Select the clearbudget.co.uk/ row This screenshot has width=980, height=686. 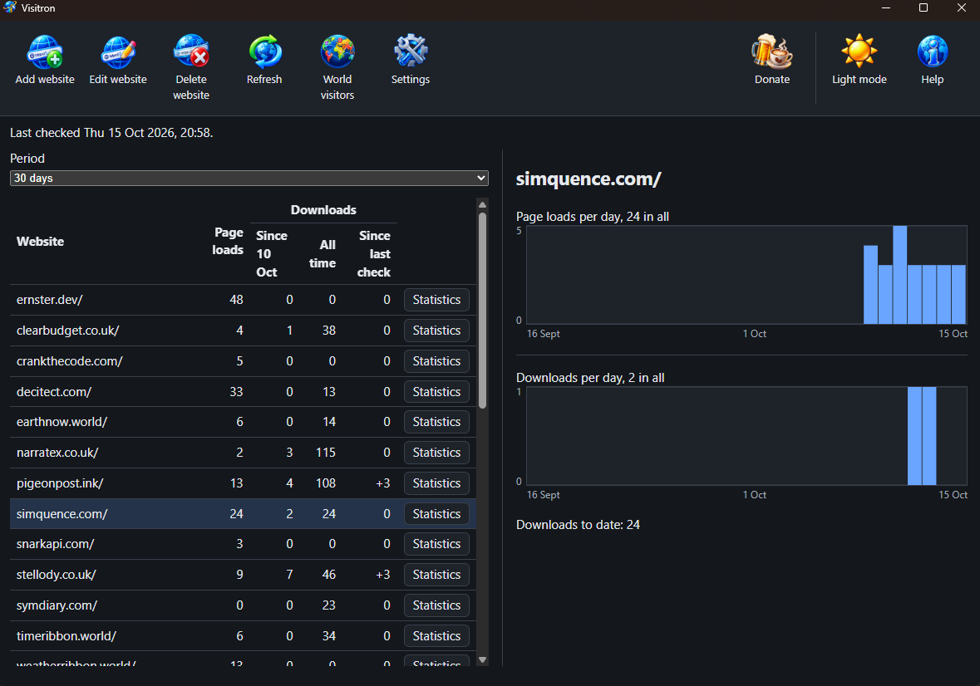click(243, 331)
